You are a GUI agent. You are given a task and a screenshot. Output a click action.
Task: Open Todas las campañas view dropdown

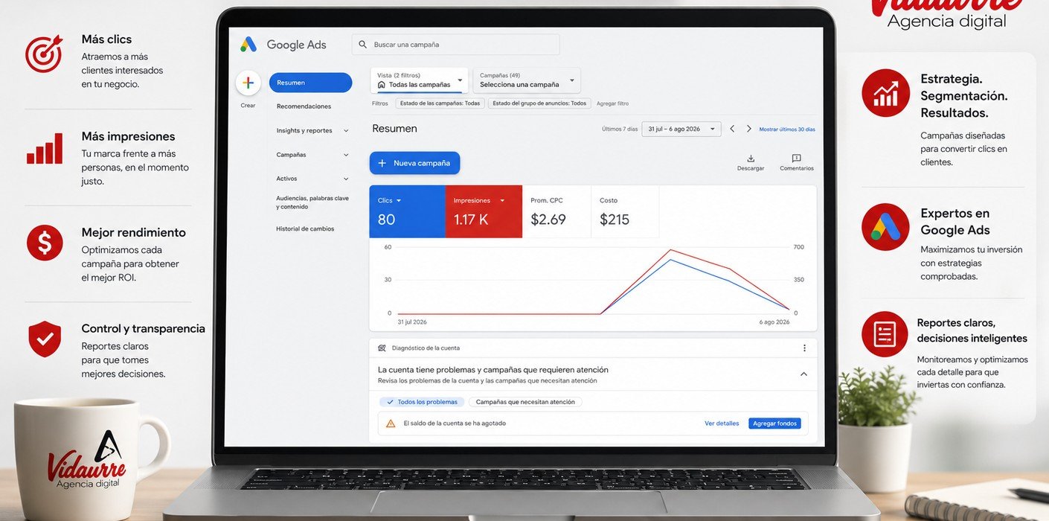(x=420, y=80)
